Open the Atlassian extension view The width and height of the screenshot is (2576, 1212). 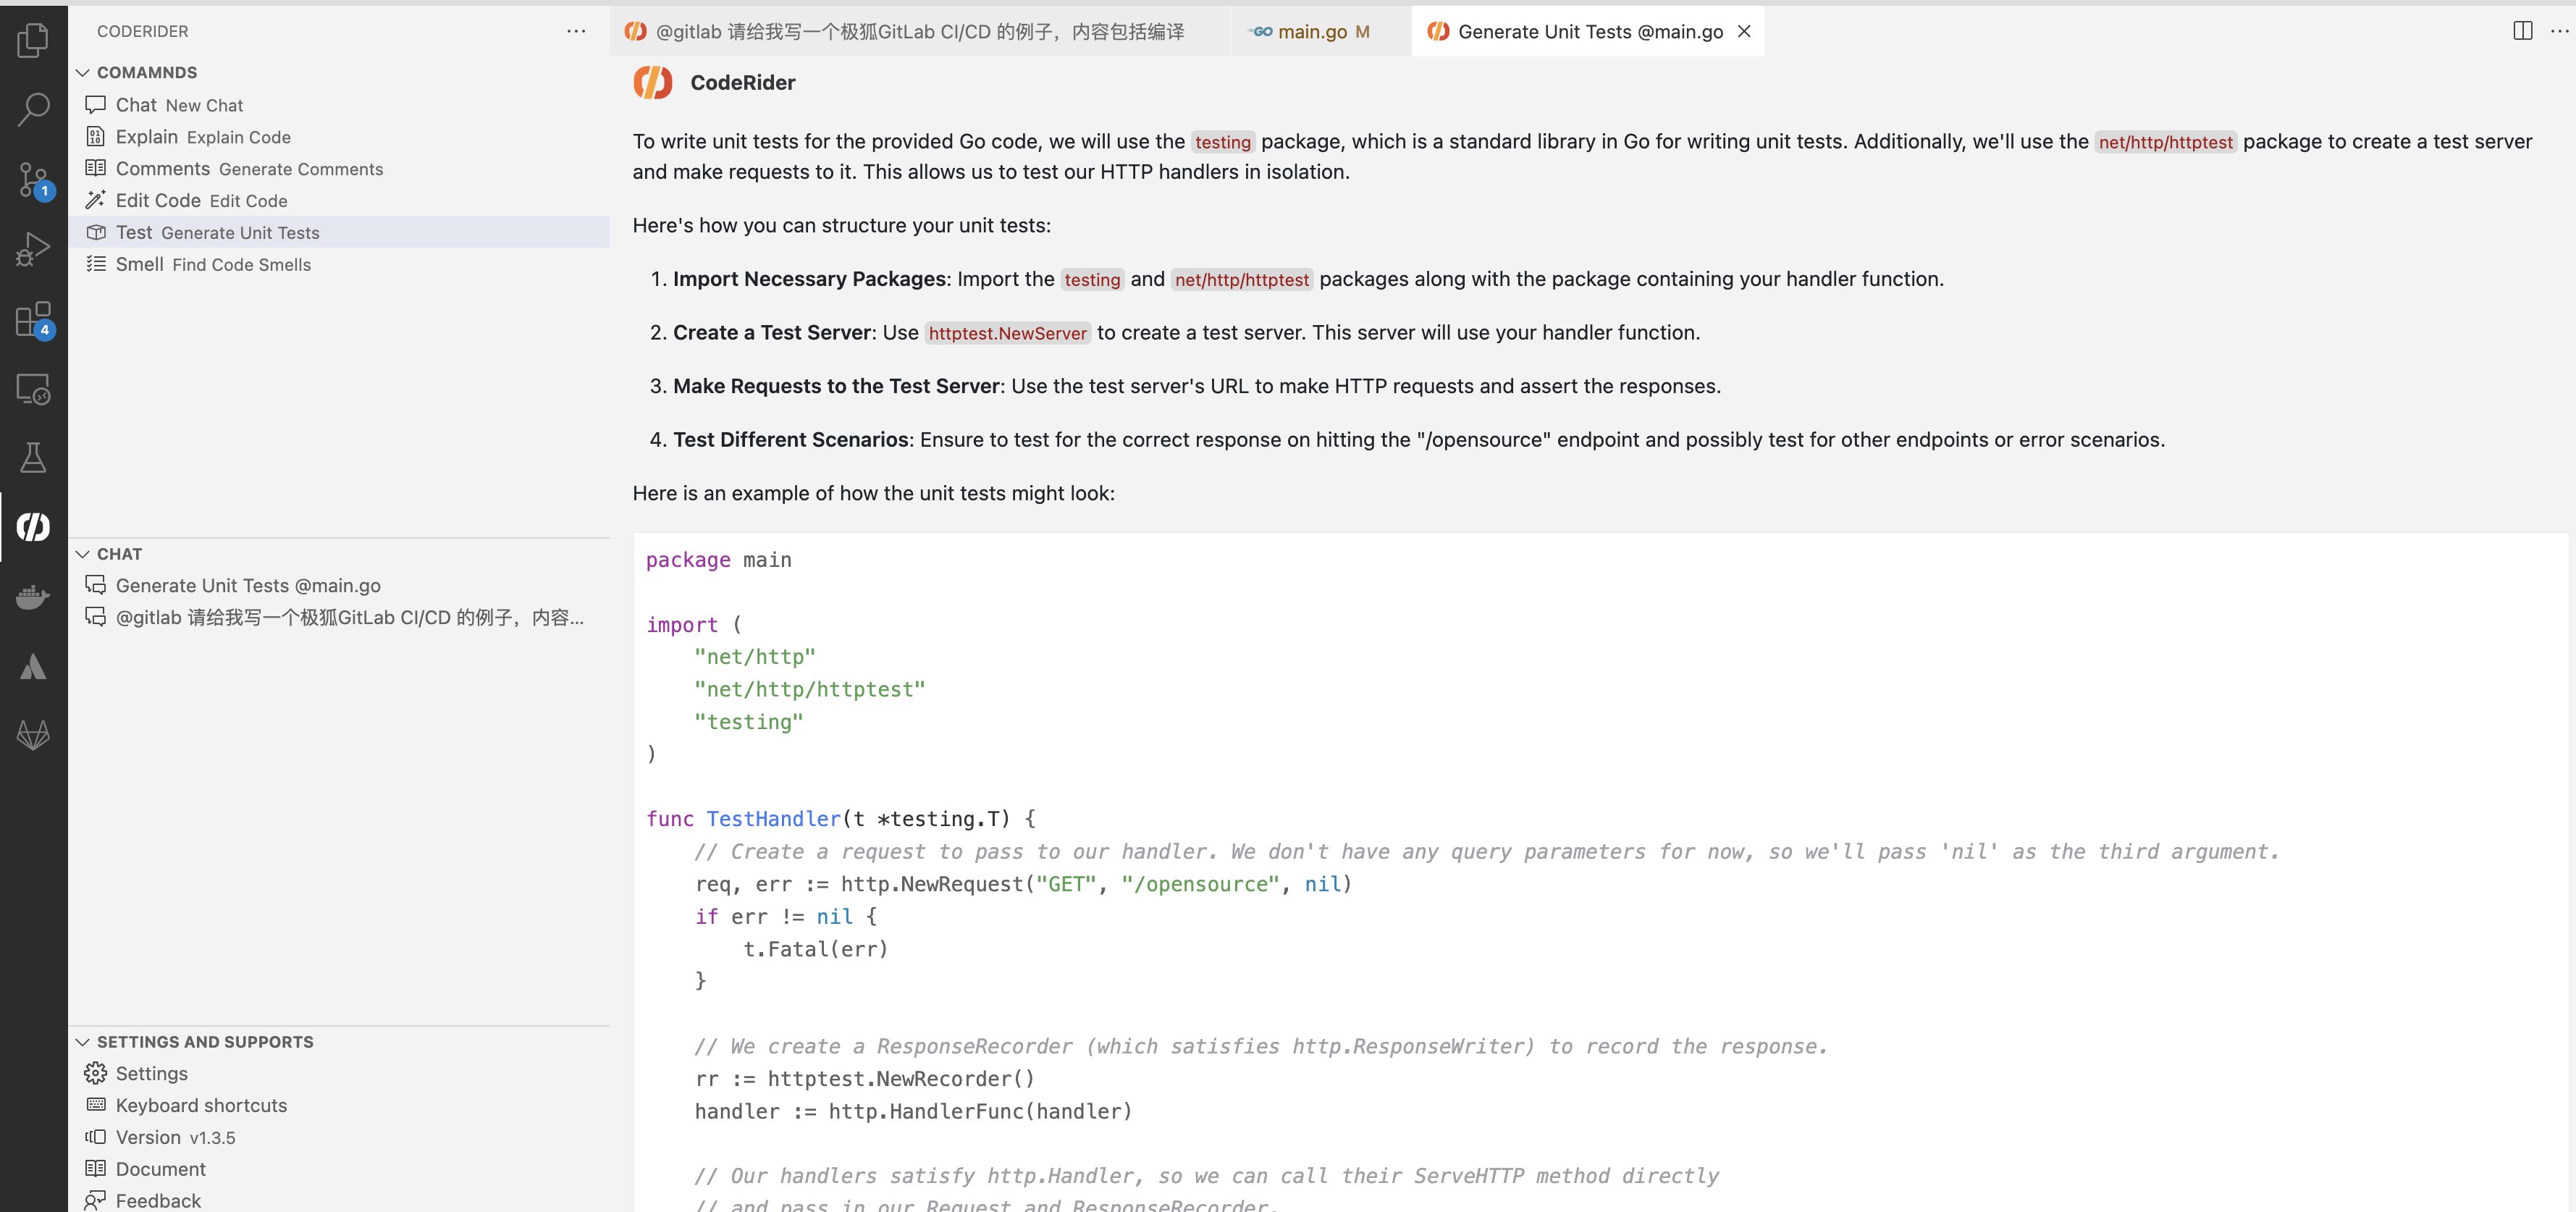(x=33, y=667)
